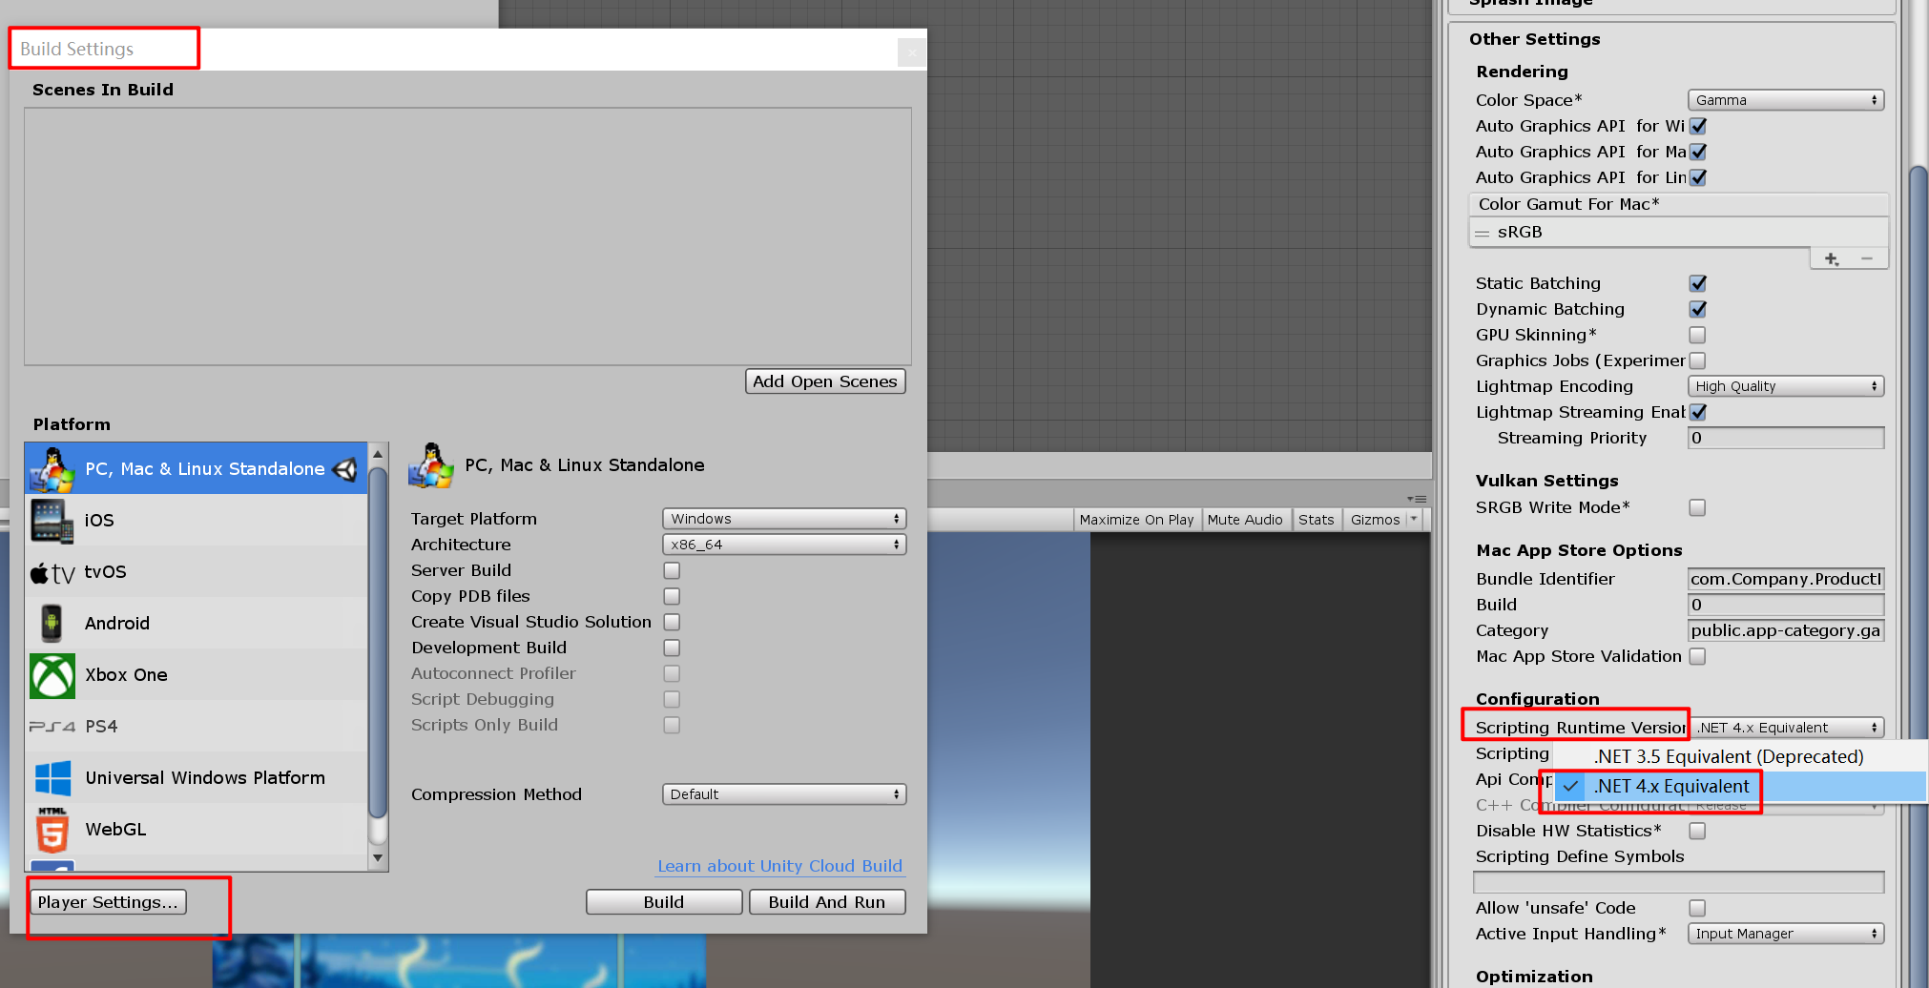The width and height of the screenshot is (1929, 988).
Task: Click the Bundle Identifier input field
Action: click(1785, 579)
